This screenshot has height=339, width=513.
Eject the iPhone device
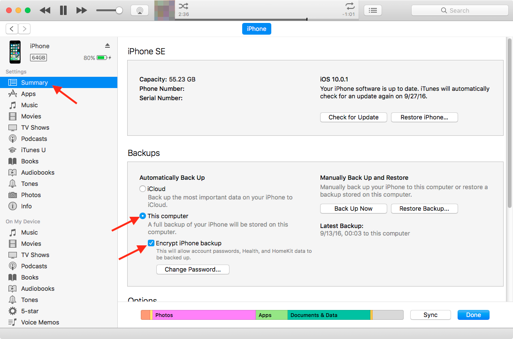tap(107, 45)
